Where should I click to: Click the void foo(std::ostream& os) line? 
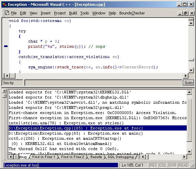(x=40, y=21)
